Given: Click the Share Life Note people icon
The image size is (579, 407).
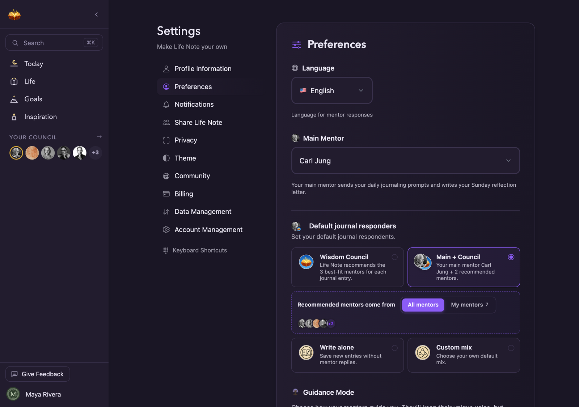Looking at the screenshot, I should 166,123.
